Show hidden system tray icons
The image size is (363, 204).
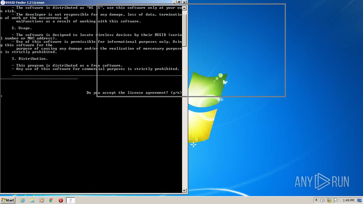coord(316,200)
